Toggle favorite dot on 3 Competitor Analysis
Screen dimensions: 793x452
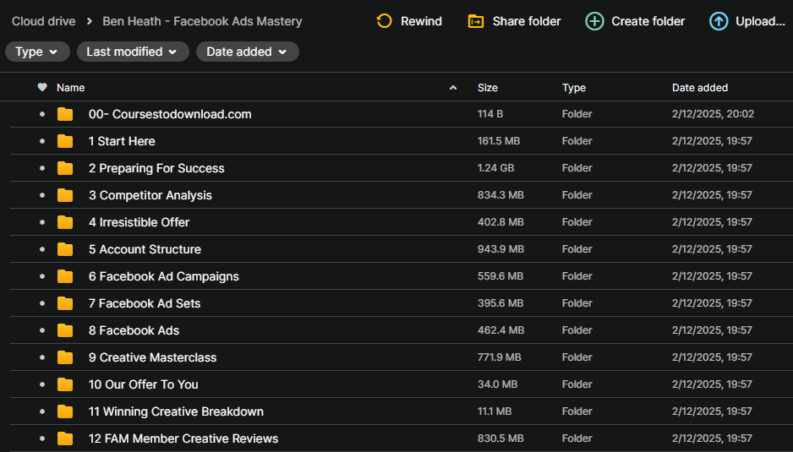(42, 195)
